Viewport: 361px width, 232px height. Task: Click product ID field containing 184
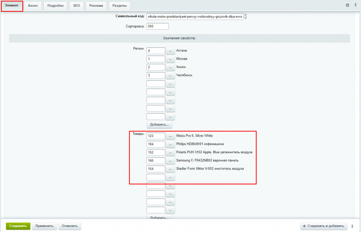tap(155, 144)
